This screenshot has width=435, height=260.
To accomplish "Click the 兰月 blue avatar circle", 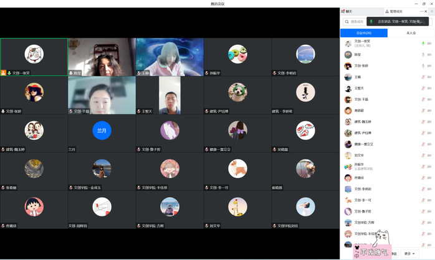I will tap(102, 130).
